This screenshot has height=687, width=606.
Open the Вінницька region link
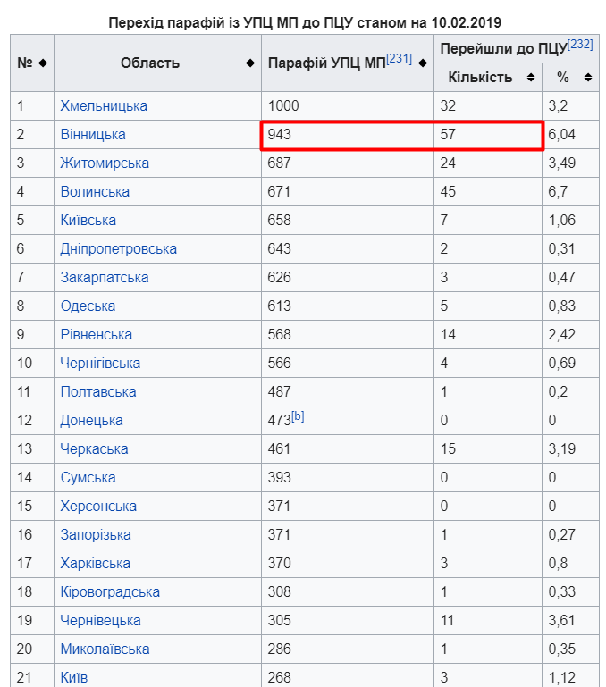[93, 135]
